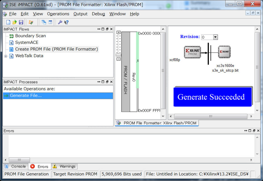Maximize the iMPACT Flows panel

[x=103, y=29]
